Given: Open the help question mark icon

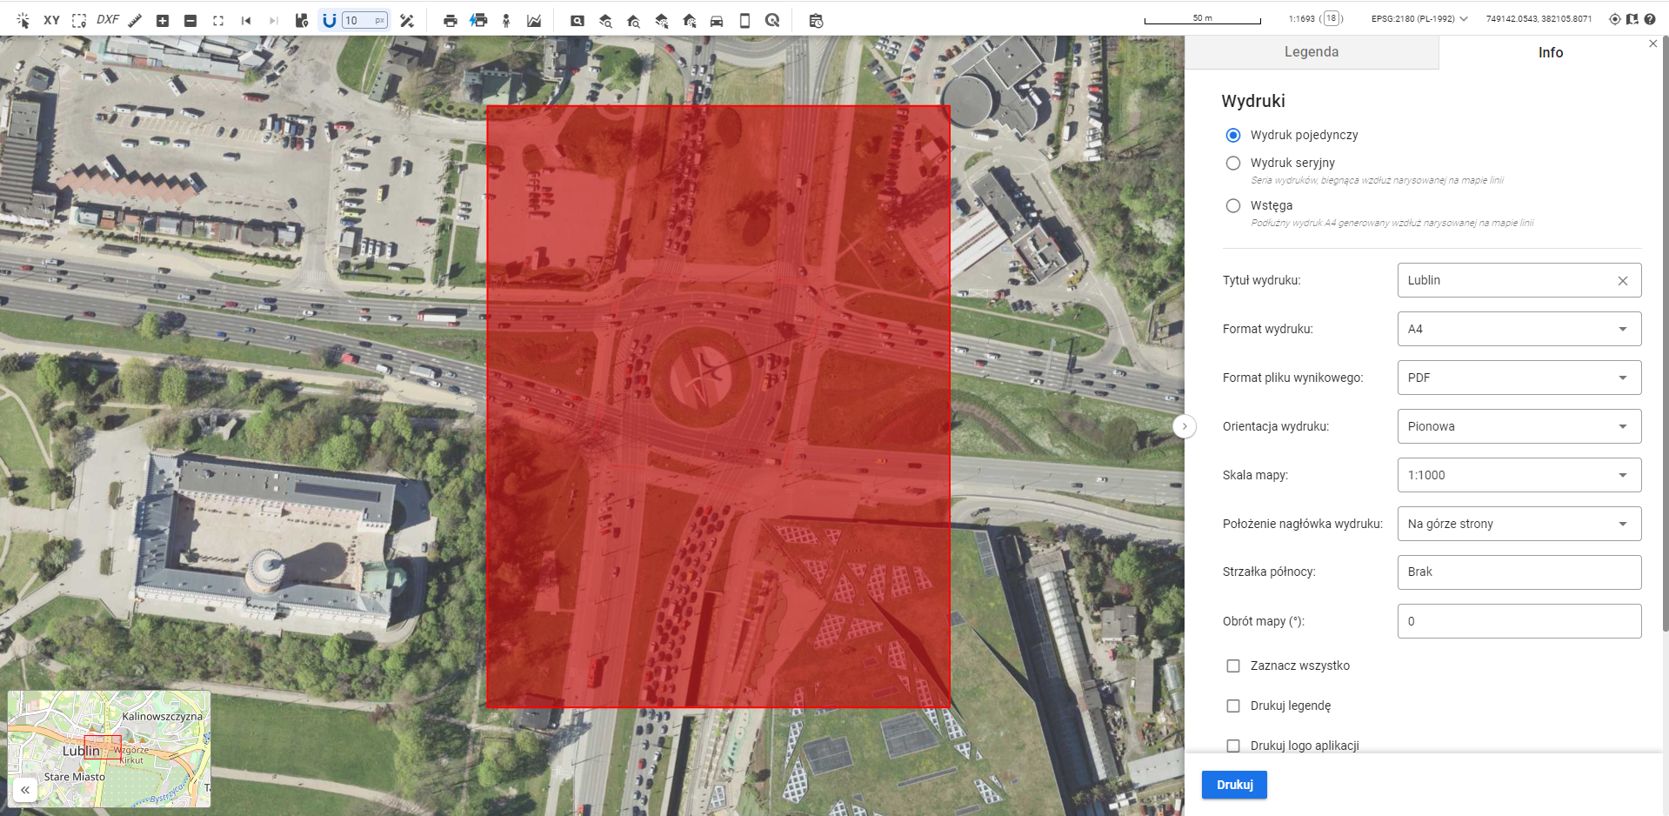Looking at the screenshot, I should point(1650,18).
